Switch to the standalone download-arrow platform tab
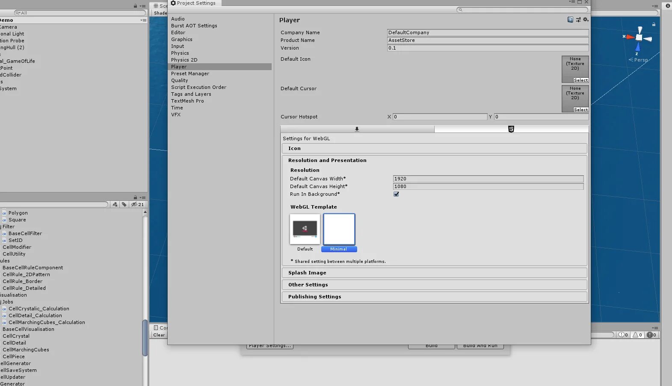The image size is (672, 386). pos(357,129)
